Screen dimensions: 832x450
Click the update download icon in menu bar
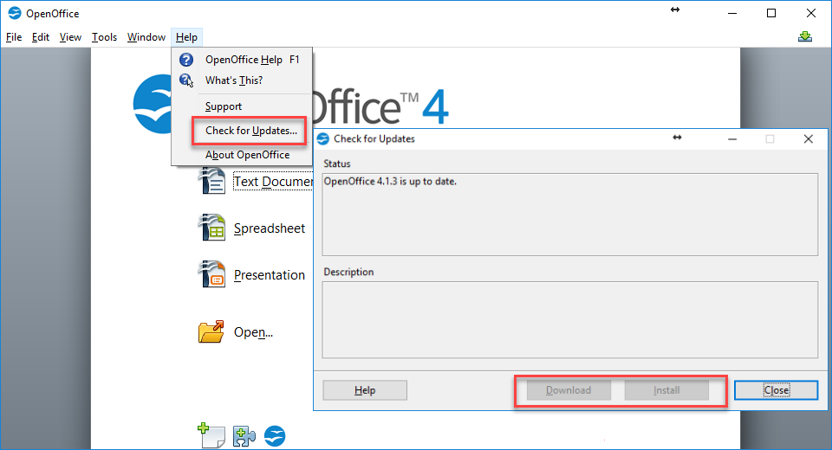click(x=805, y=36)
